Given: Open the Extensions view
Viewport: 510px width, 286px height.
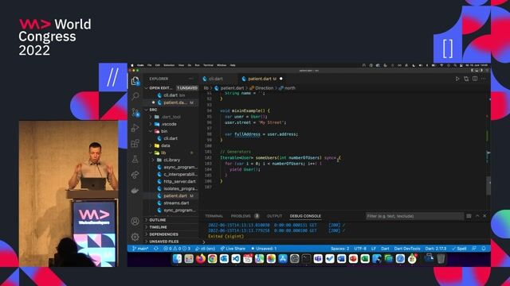Looking at the screenshot, I should [x=135, y=143].
